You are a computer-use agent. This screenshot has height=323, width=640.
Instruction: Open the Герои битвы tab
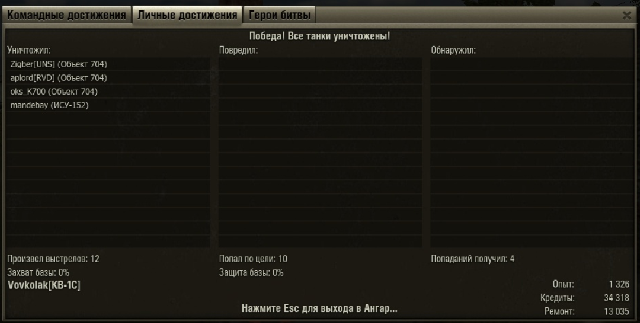[x=279, y=16]
